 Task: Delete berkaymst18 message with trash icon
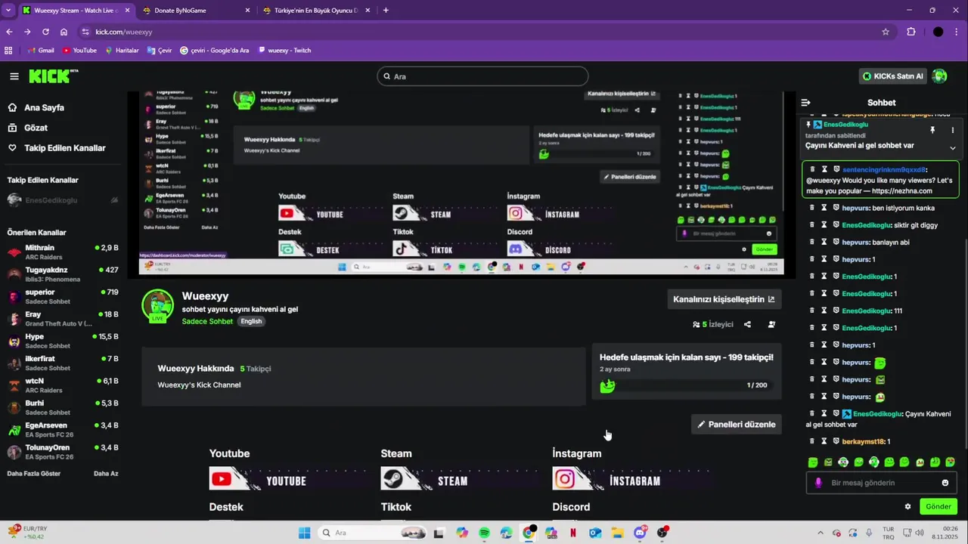(812, 441)
